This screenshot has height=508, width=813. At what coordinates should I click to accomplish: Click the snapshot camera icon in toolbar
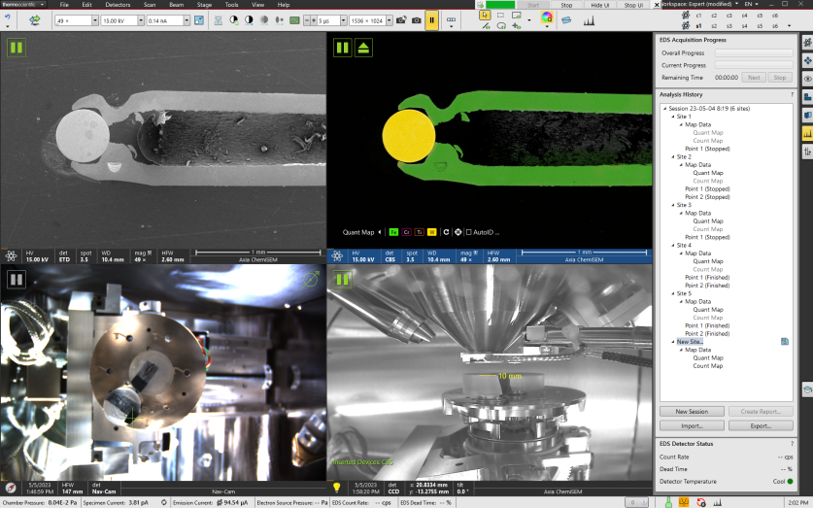coord(416,19)
